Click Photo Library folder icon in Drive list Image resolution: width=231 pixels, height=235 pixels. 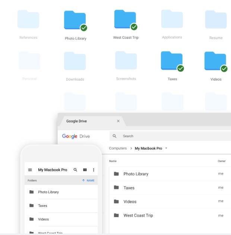(116, 174)
